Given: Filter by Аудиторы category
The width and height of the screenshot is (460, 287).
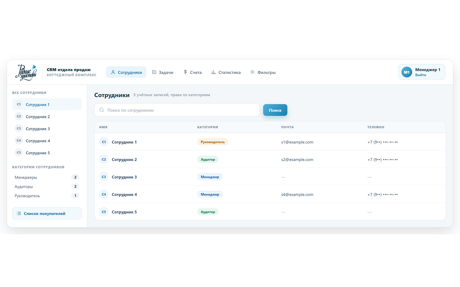Looking at the screenshot, I should point(47,186).
